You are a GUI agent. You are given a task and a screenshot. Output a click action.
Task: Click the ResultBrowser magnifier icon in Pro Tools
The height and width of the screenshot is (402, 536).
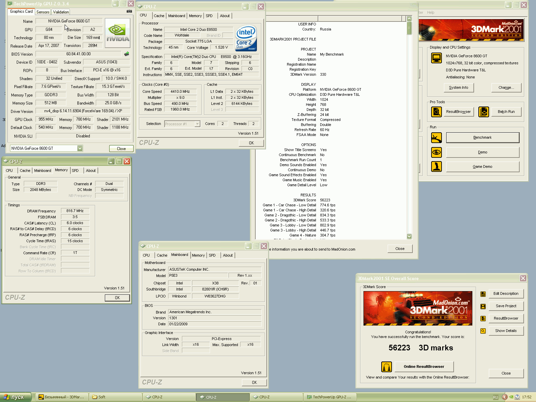click(436, 112)
